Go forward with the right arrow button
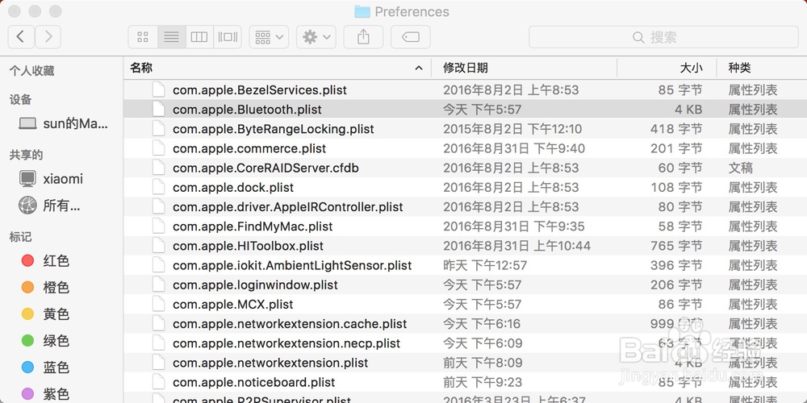The image size is (807, 403). tap(48, 37)
